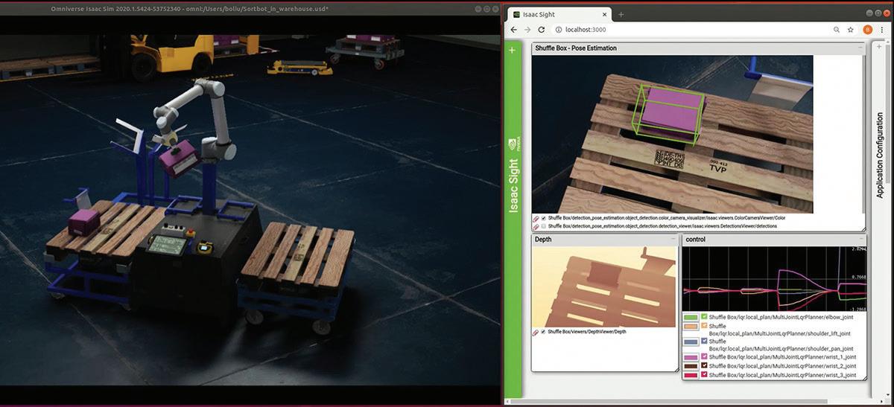The height and width of the screenshot is (407, 894).
Task: Close the Omniverse Isaac Sim window
Action: tap(494, 8)
